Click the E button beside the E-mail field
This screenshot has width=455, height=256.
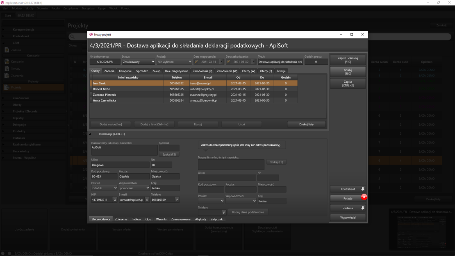[147, 200]
